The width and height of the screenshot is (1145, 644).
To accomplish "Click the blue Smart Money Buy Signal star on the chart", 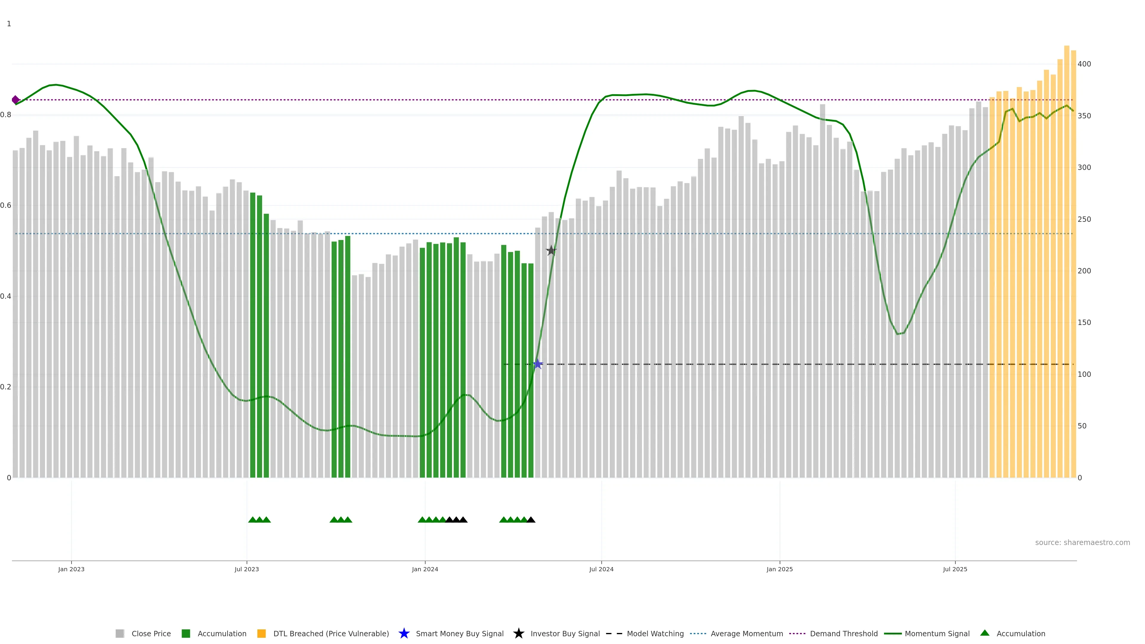I will (537, 364).
